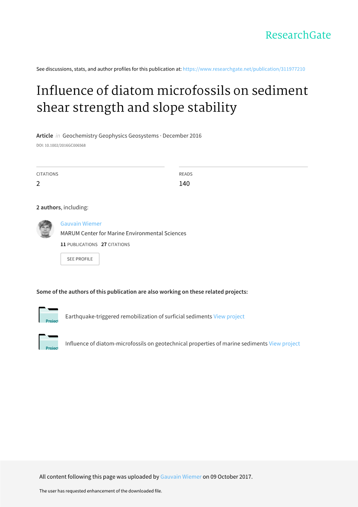The image size is (358, 507).
Task: Click the 27 CITATIONS author stat
Action: pyautogui.click(x=115, y=244)
